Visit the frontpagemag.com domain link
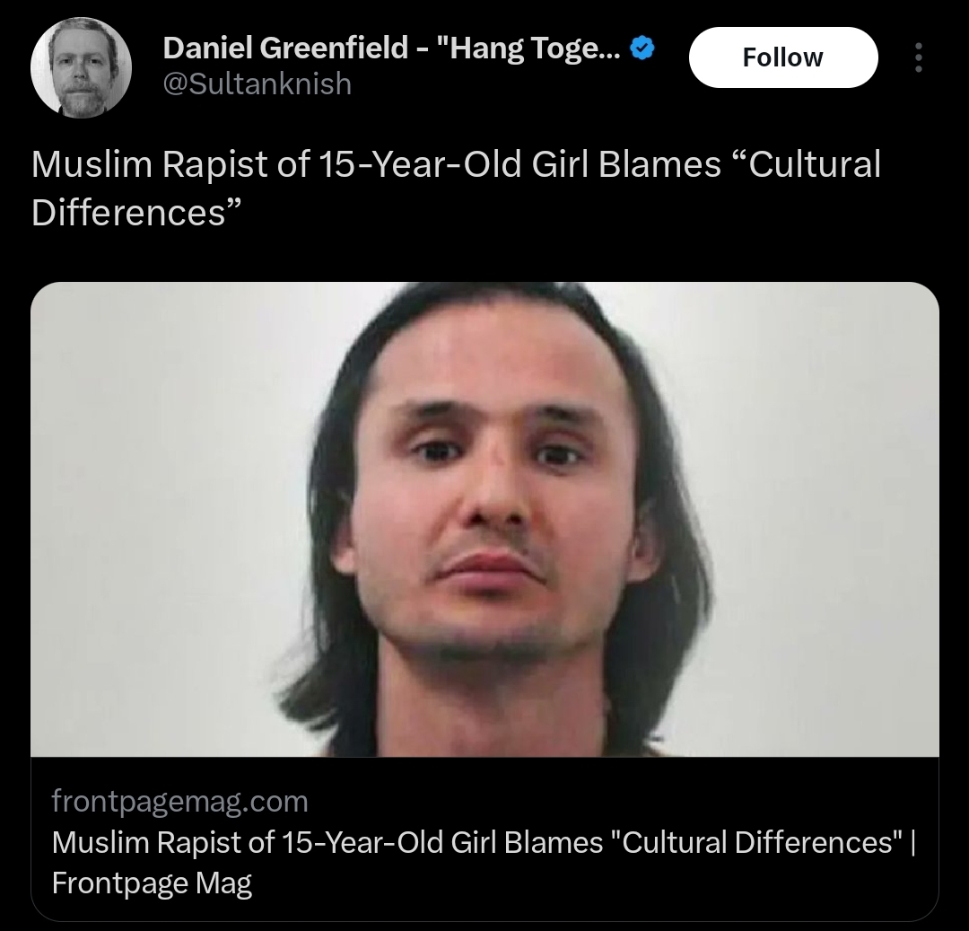This screenshot has height=931, width=969. click(179, 801)
